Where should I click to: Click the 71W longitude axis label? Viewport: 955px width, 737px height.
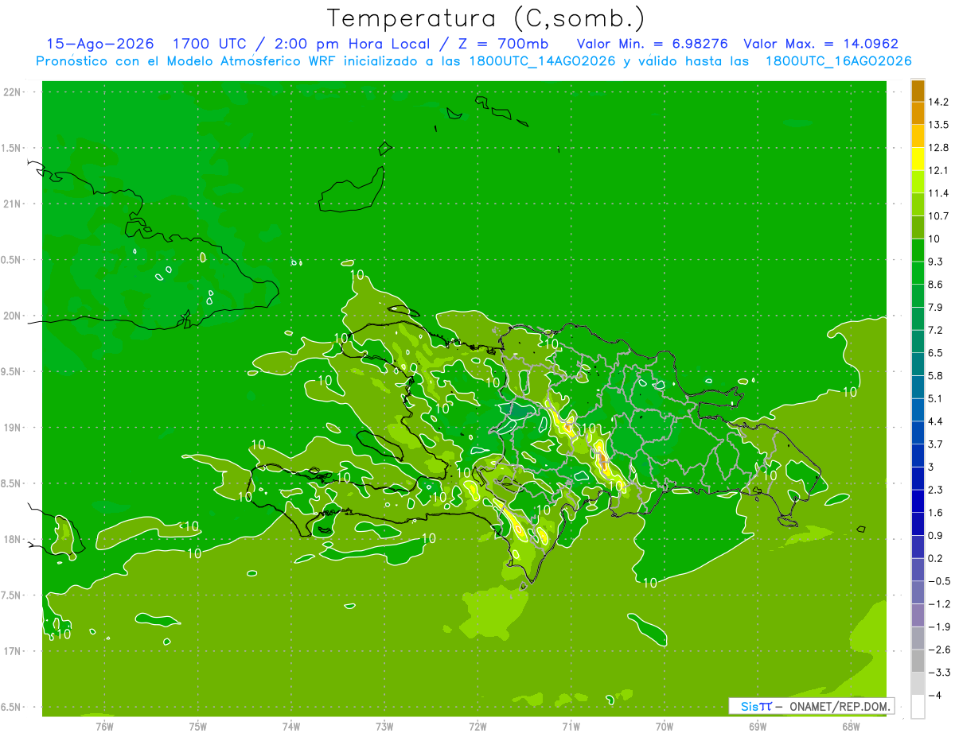point(571,726)
